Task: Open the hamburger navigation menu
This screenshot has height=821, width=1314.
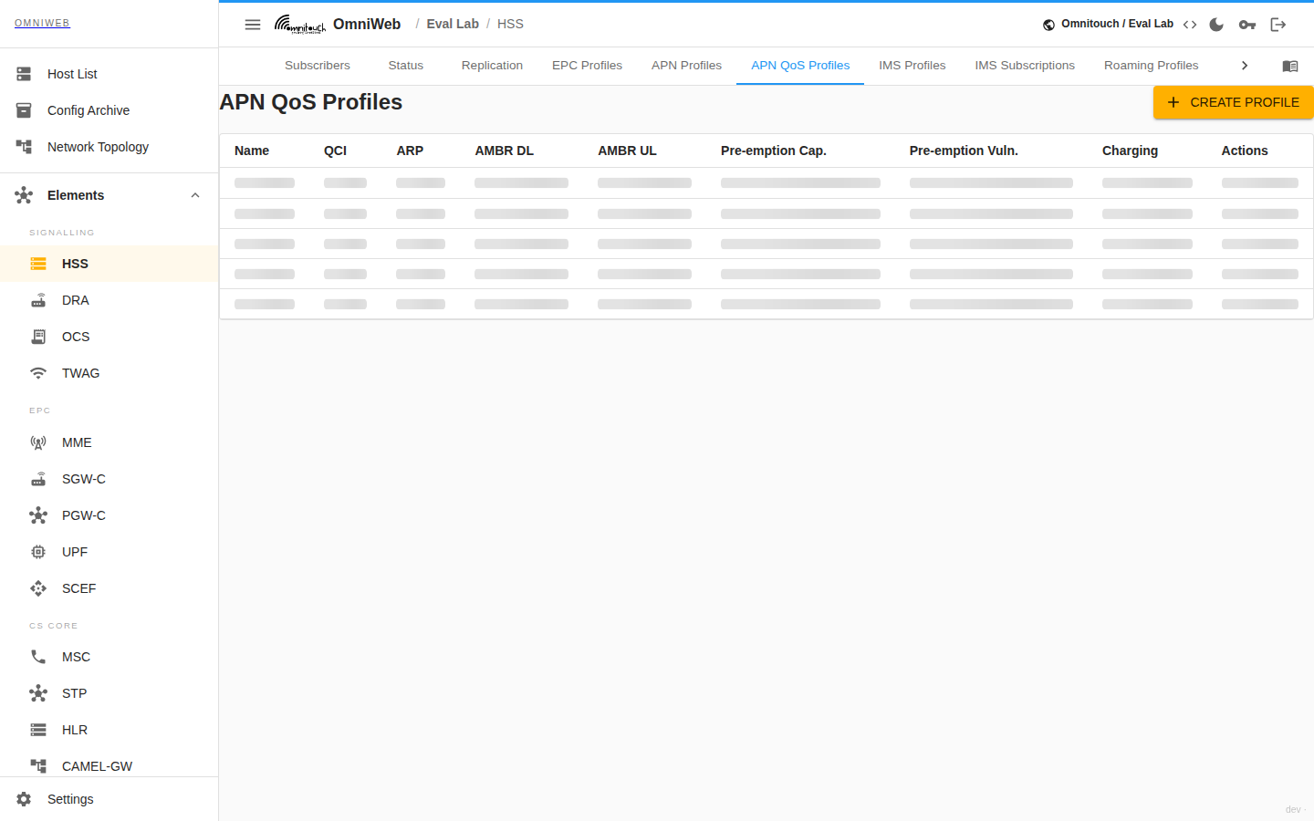Action: point(253,25)
